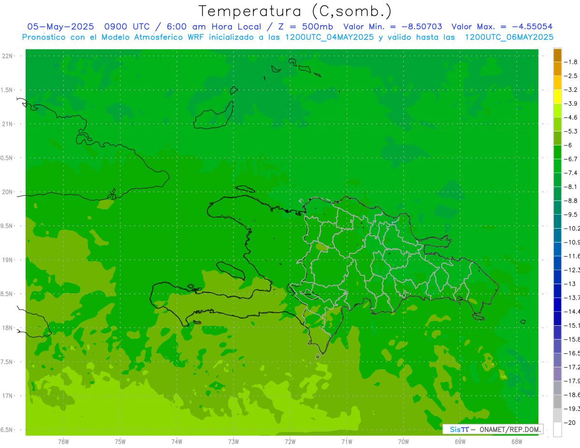Screen dimensions: 580x448
Task: Click the "1200UTC_06MAY2025" valid-until time
Action: click(509, 37)
